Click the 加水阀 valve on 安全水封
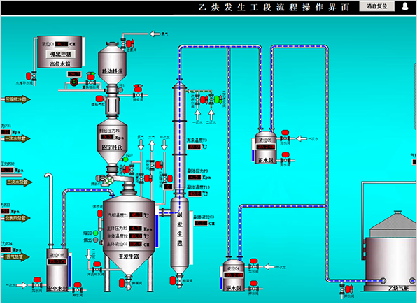Image resolution: width=417 pixels, height=304 pixels. point(37,283)
